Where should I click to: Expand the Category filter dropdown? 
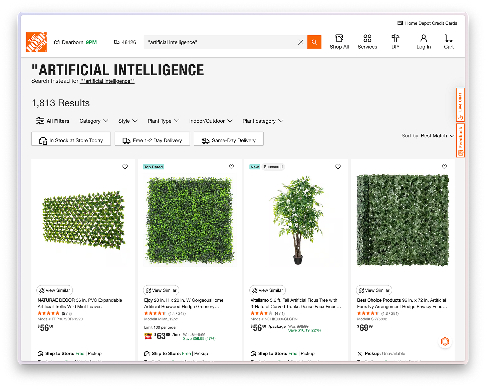point(93,121)
